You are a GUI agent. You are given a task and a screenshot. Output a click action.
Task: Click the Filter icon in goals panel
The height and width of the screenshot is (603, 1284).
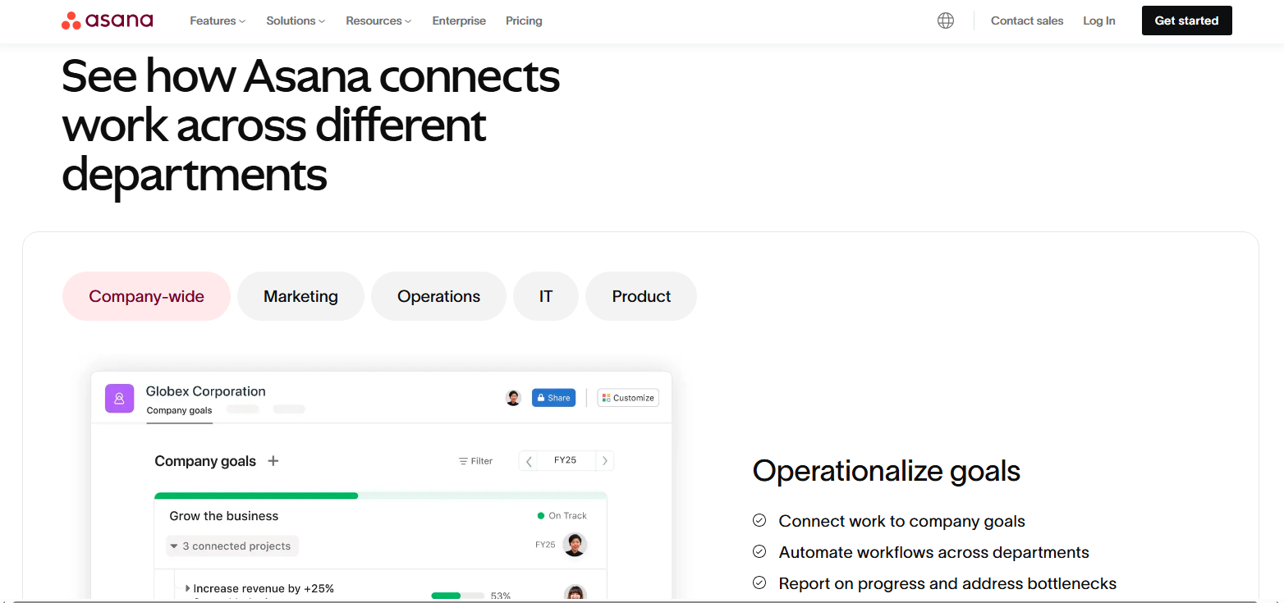pos(463,461)
